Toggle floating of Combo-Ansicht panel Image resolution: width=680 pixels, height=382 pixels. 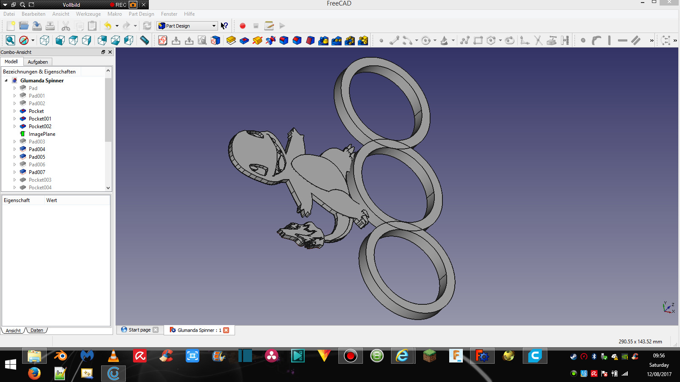(103, 52)
